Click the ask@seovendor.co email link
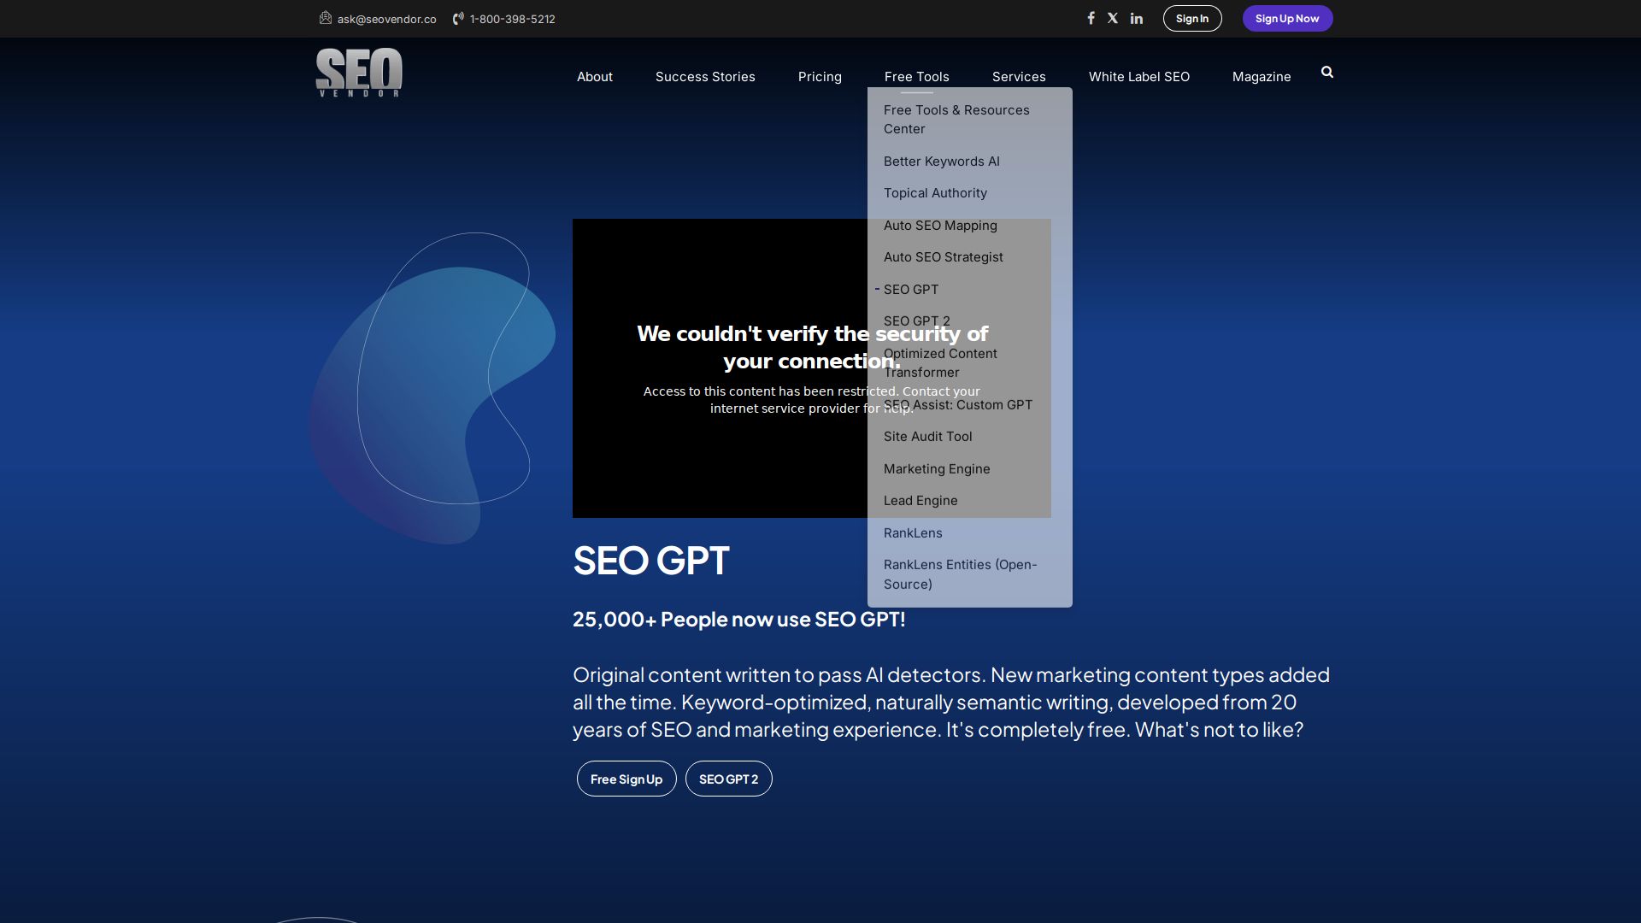Viewport: 1641px width, 923px height. tap(385, 18)
